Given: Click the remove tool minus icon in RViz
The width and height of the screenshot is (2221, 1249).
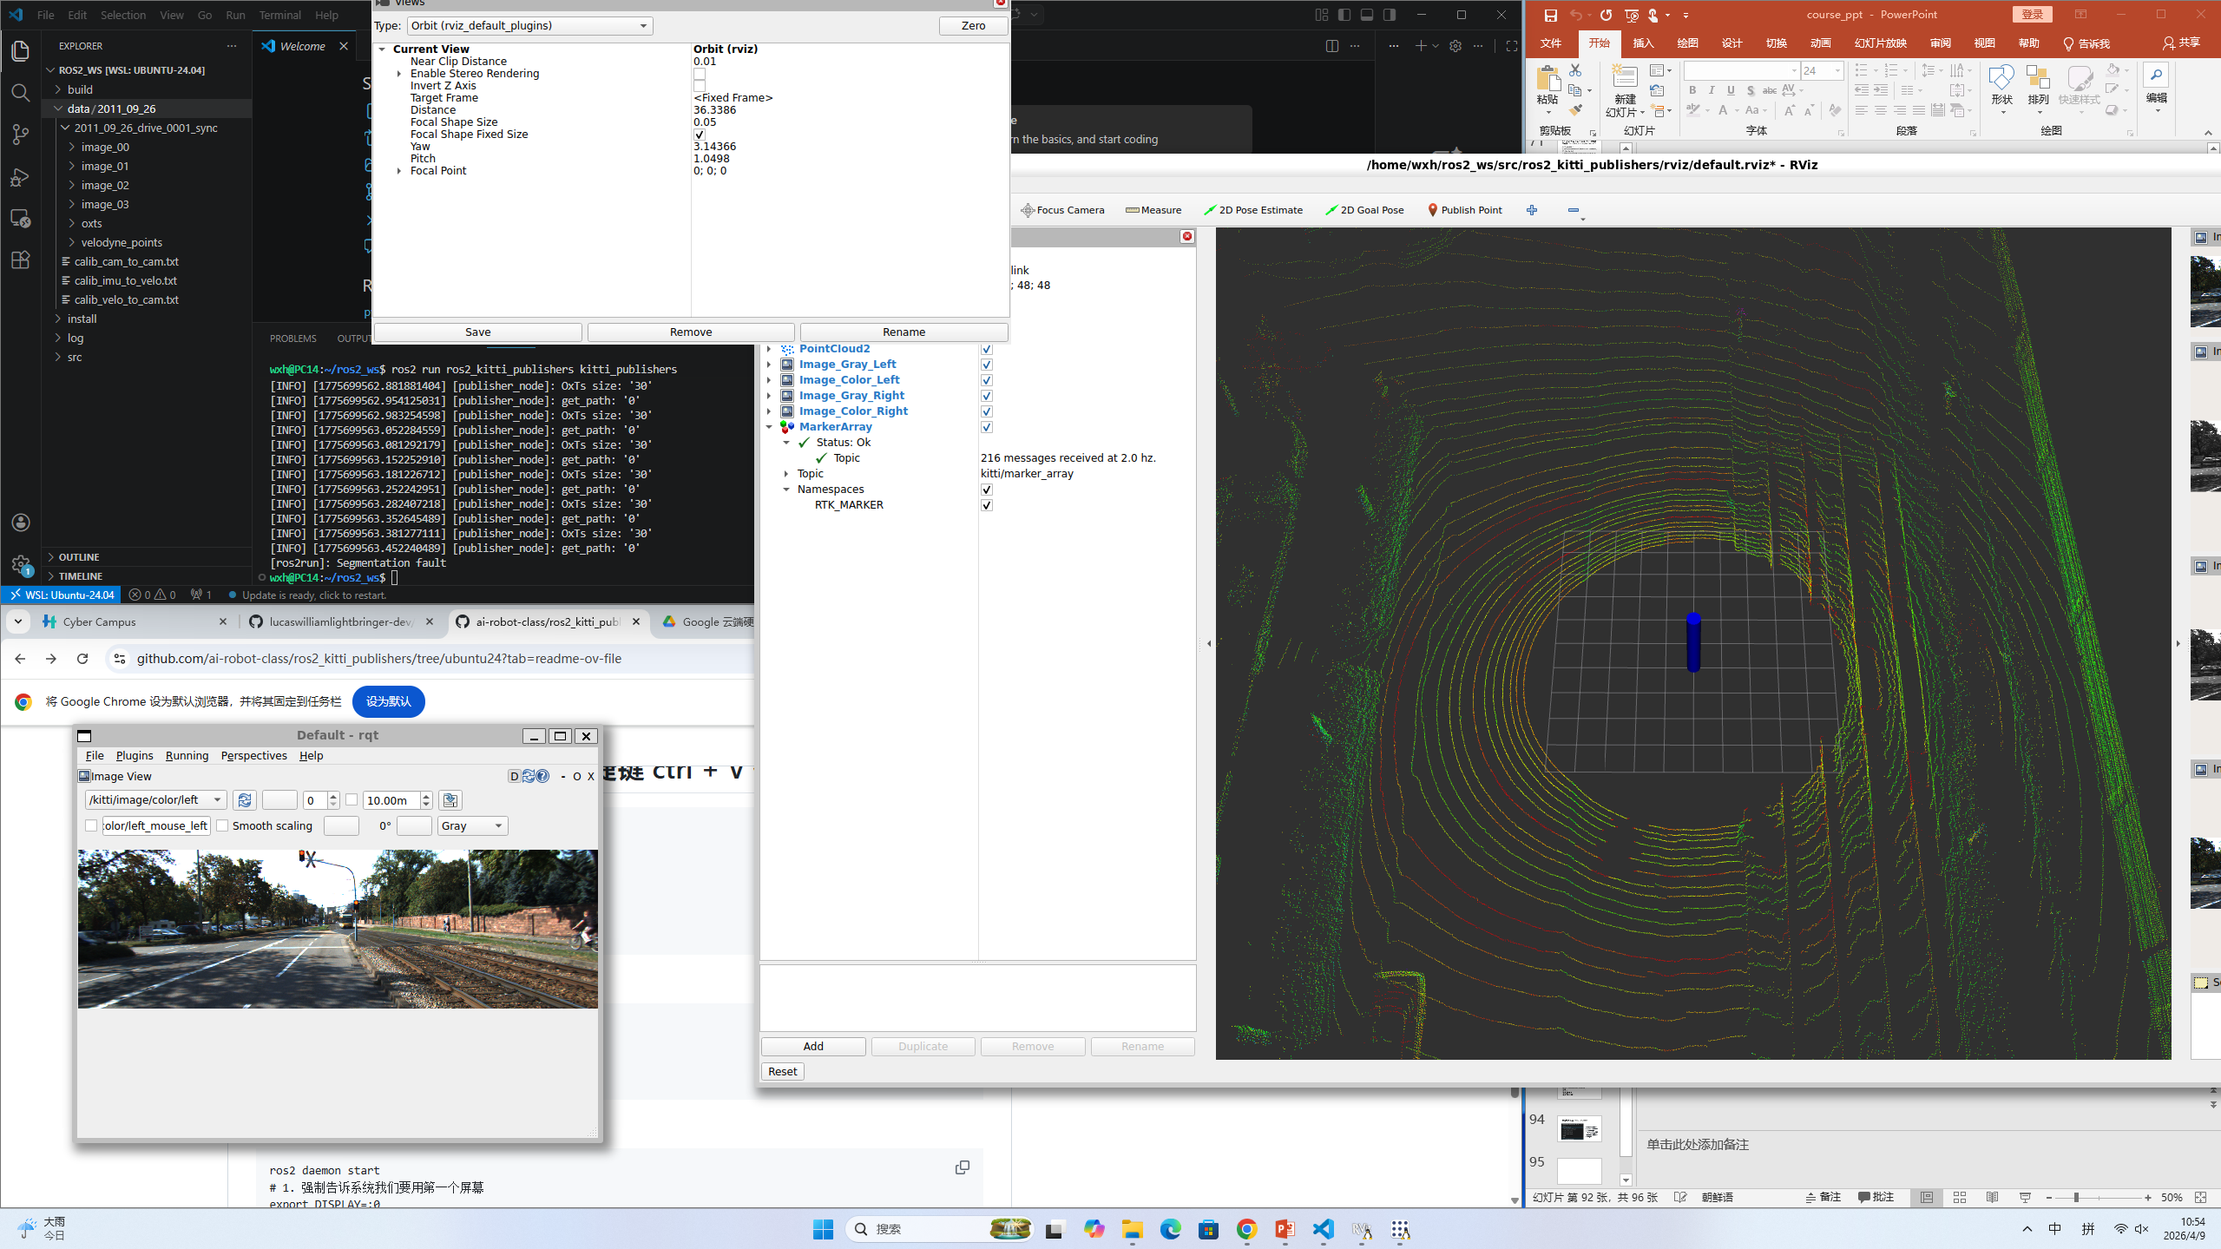Looking at the screenshot, I should point(1574,210).
